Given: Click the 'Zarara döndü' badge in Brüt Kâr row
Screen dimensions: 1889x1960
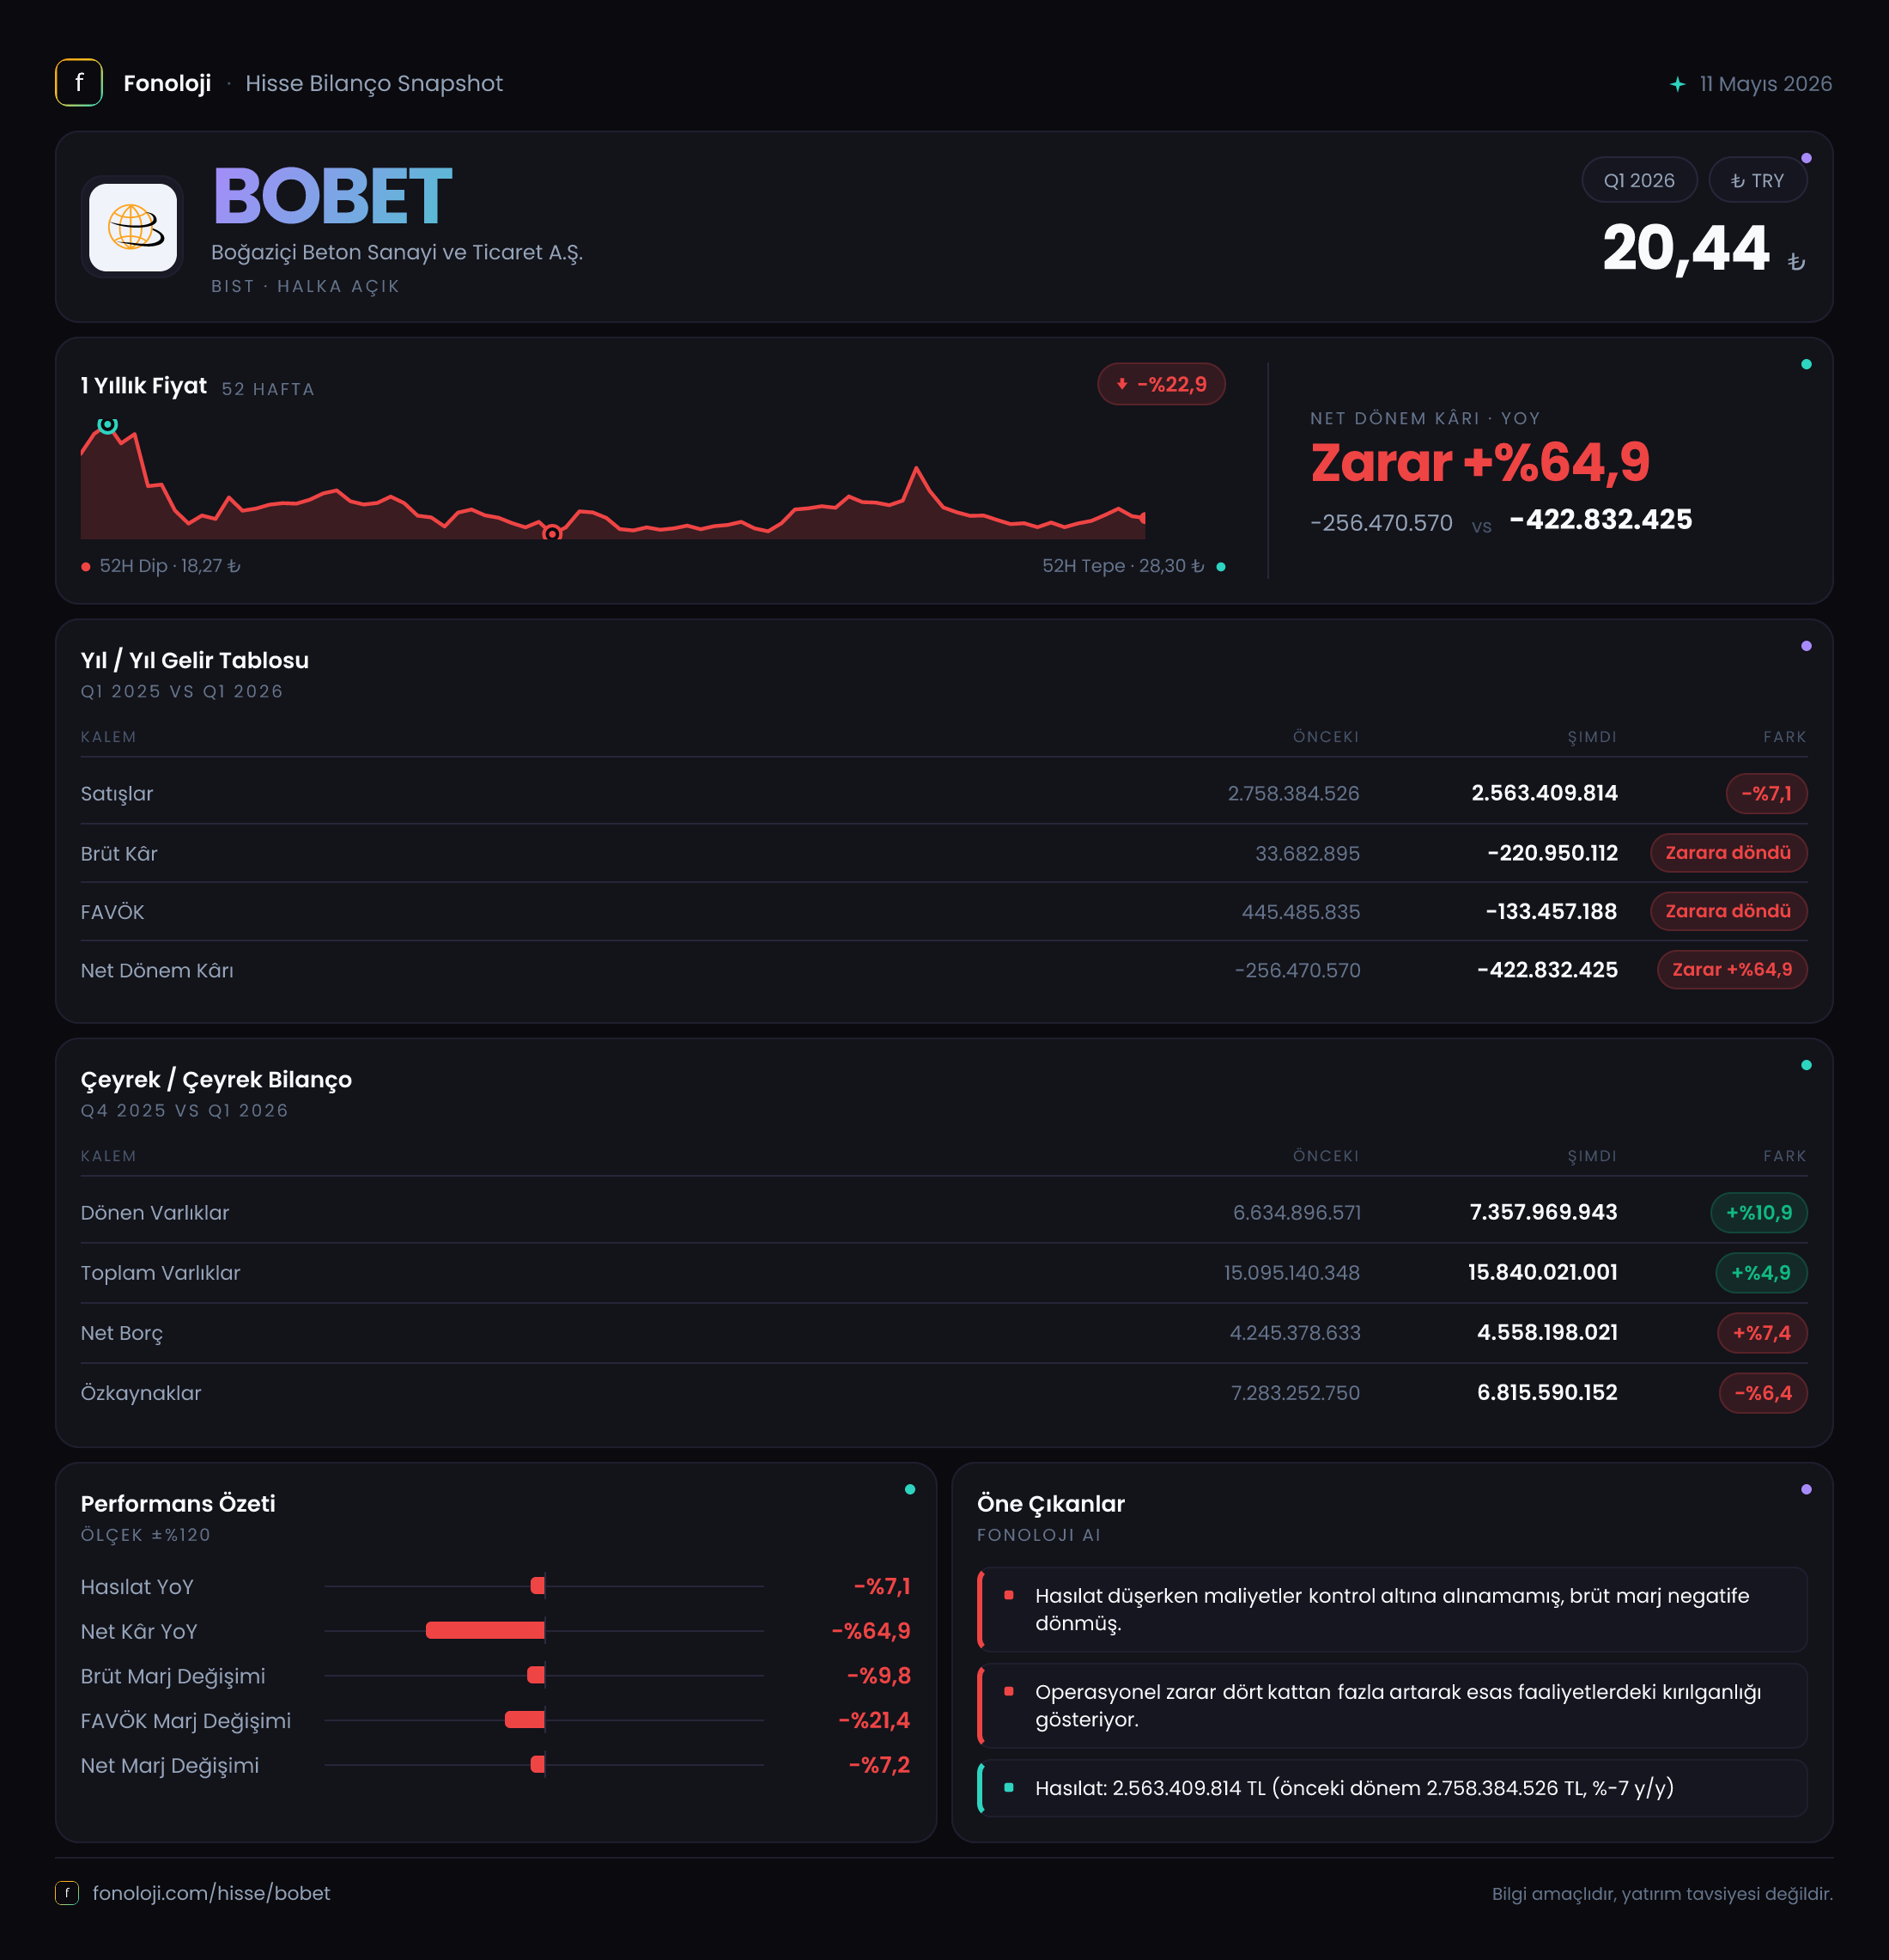Looking at the screenshot, I should coord(1728,853).
